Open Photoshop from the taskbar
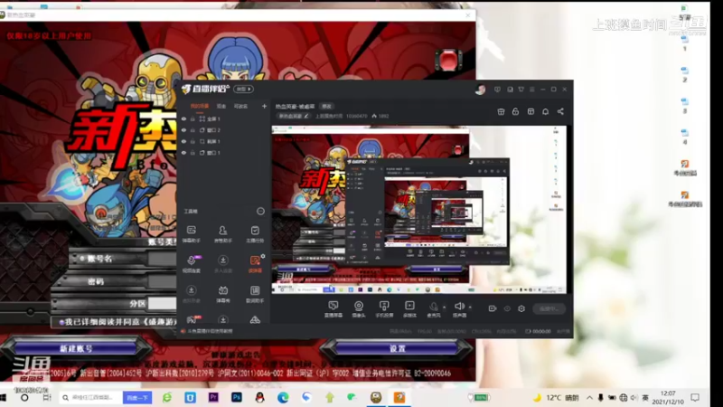Image resolution: width=723 pixels, height=407 pixels. click(237, 397)
